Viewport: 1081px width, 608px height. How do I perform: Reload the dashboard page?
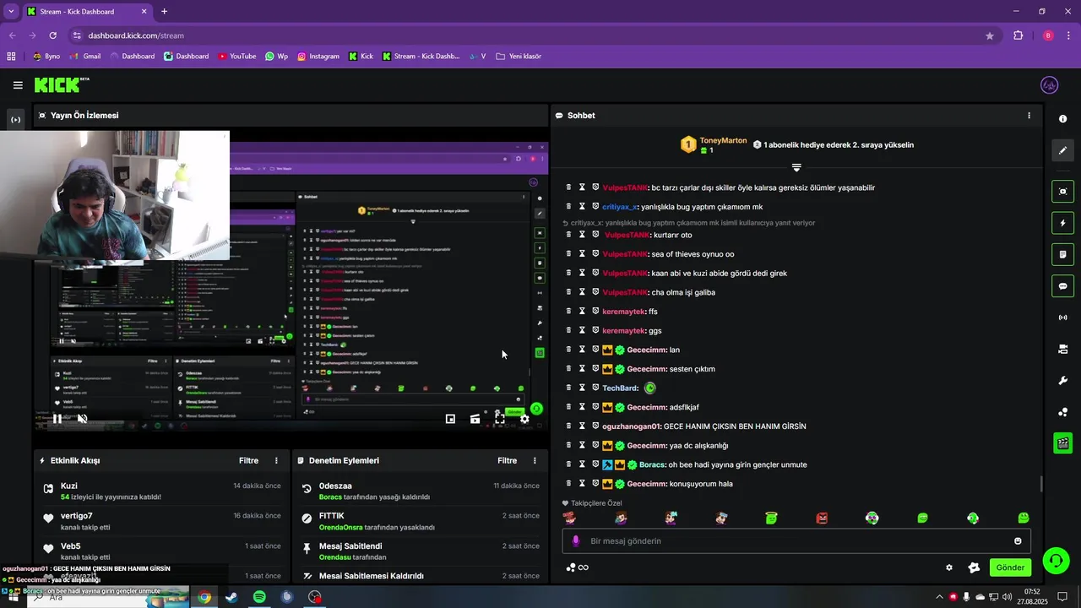(52, 35)
